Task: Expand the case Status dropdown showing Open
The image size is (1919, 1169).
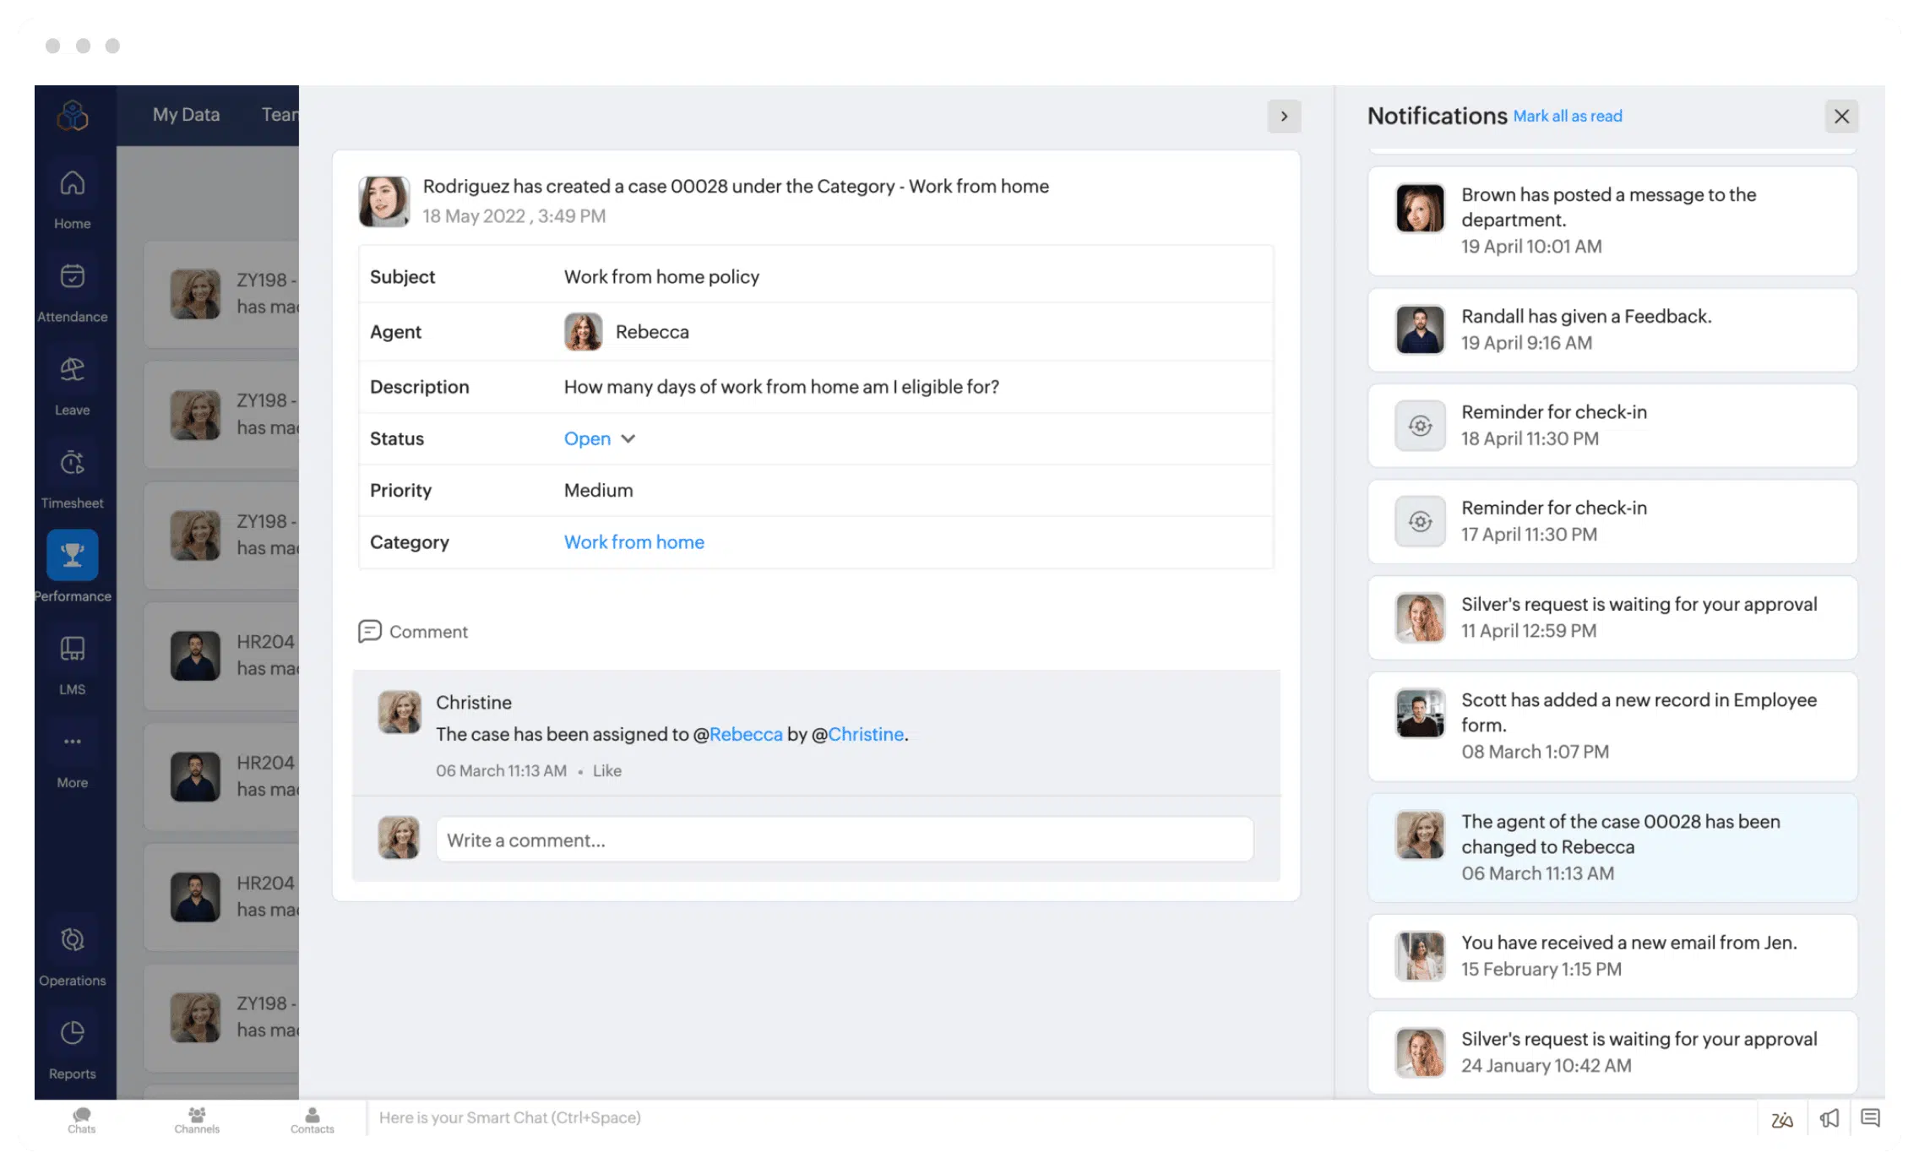Action: point(598,438)
